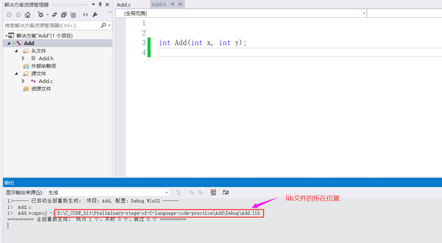Open the Solution Explorer window position dropdown
This screenshot has width=442, height=243.
tap(93, 5)
